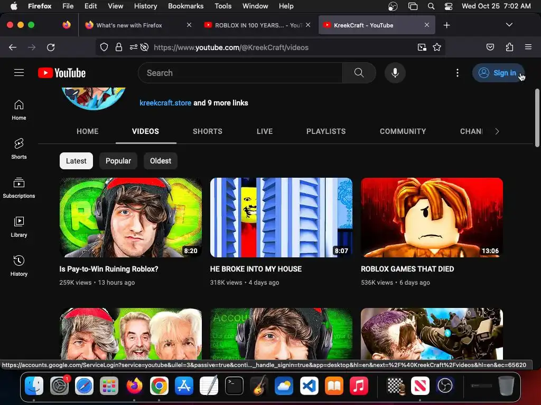This screenshot has height=405, width=541.
Task: Open 'HE BROKE INTO MY HOUSE' title
Action: coord(256,269)
